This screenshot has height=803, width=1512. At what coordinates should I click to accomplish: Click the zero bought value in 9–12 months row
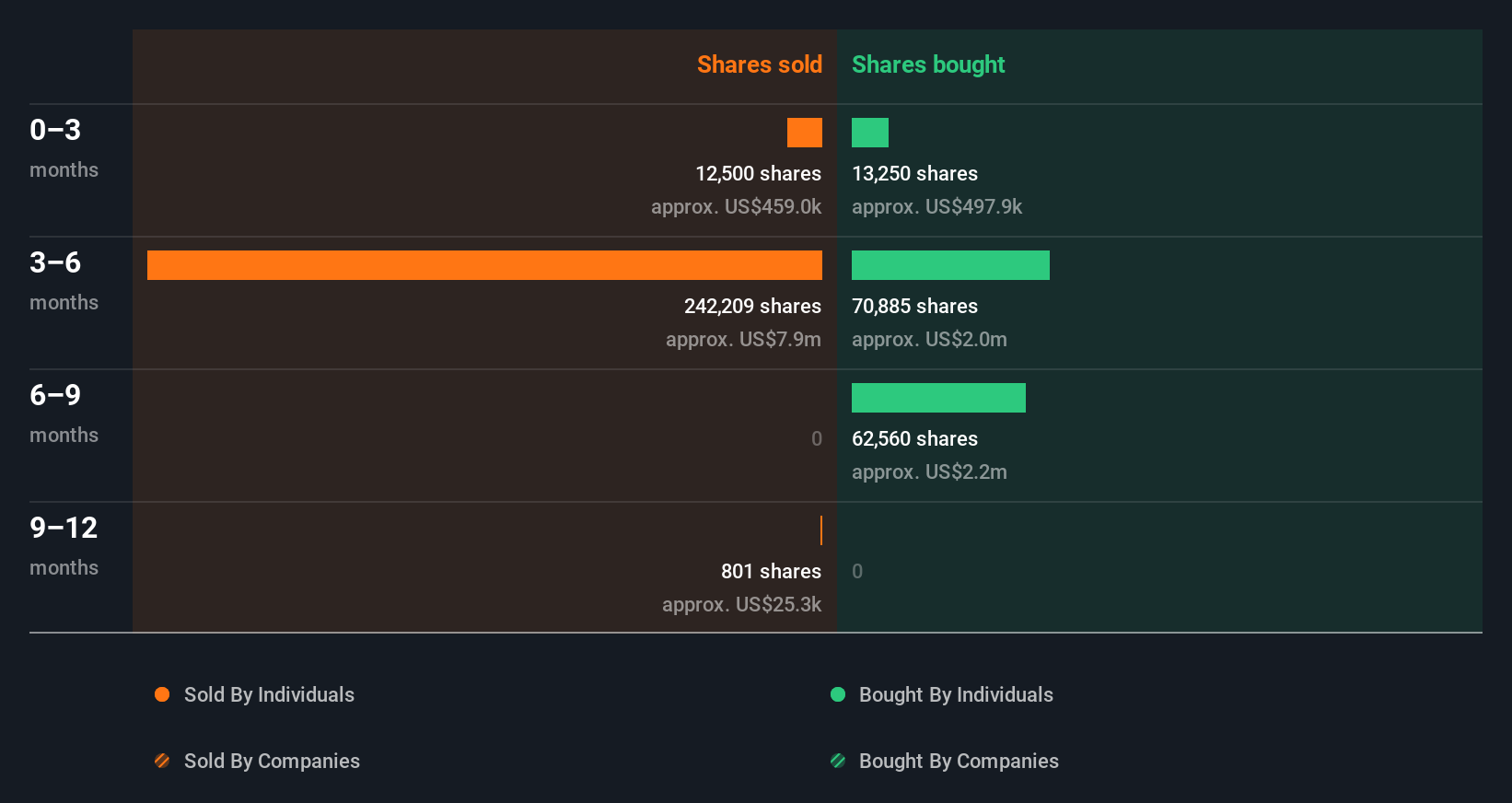[x=857, y=571]
